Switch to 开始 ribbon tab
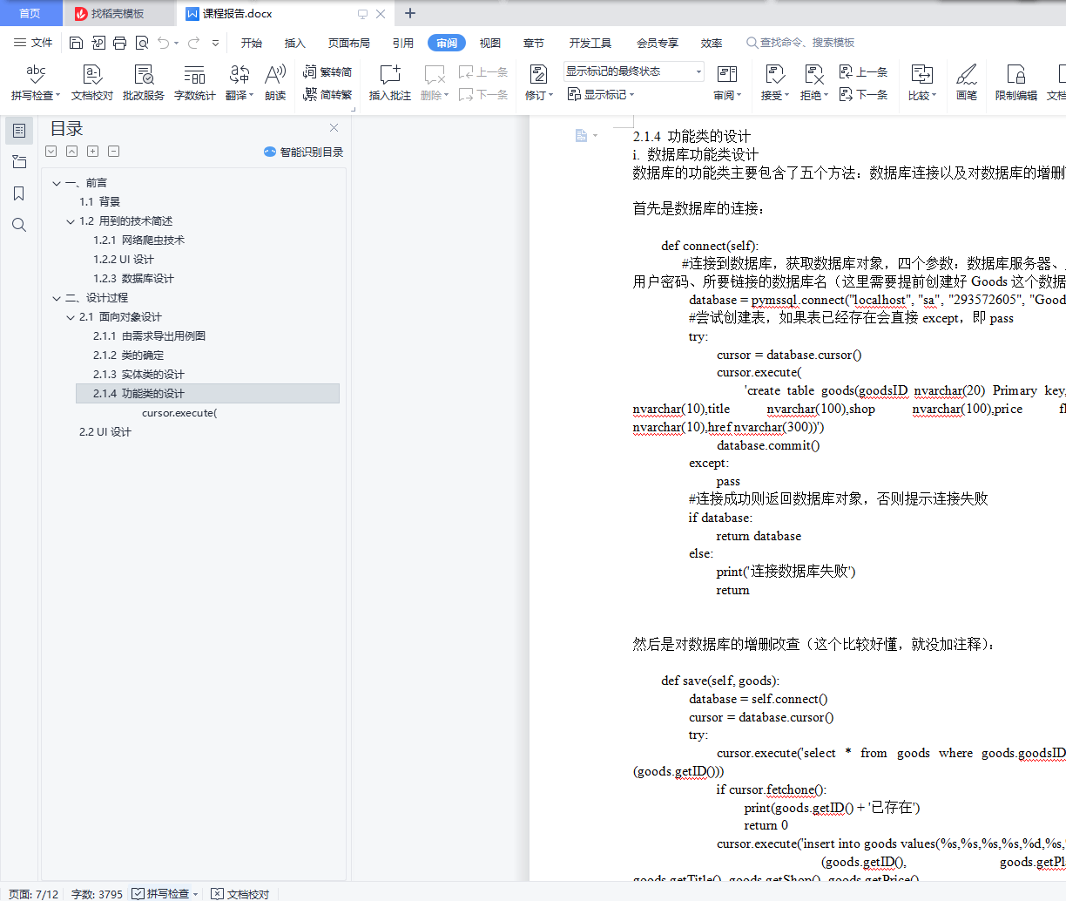This screenshot has width=1066, height=901. (252, 43)
